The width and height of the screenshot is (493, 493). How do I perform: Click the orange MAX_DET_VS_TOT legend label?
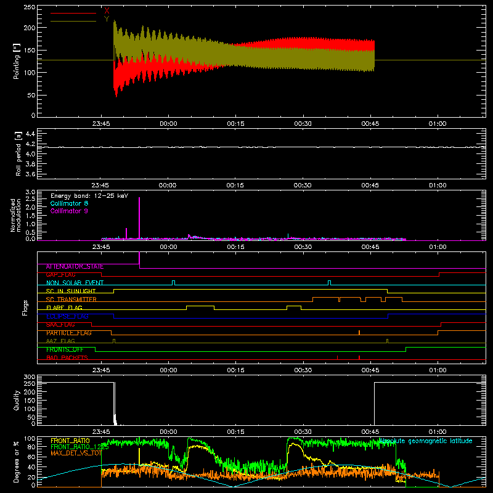pyautogui.click(x=76, y=454)
